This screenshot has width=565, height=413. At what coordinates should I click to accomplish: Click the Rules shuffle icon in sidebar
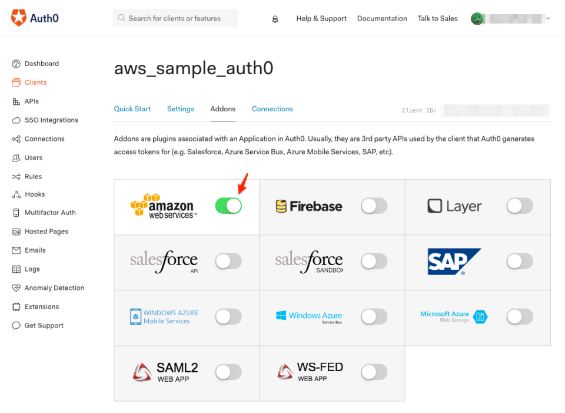pyautogui.click(x=16, y=176)
